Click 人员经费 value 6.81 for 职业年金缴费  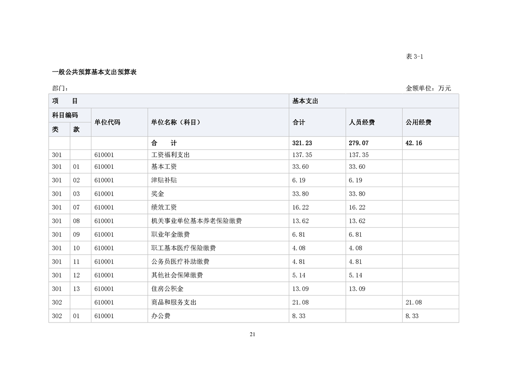click(x=355, y=235)
